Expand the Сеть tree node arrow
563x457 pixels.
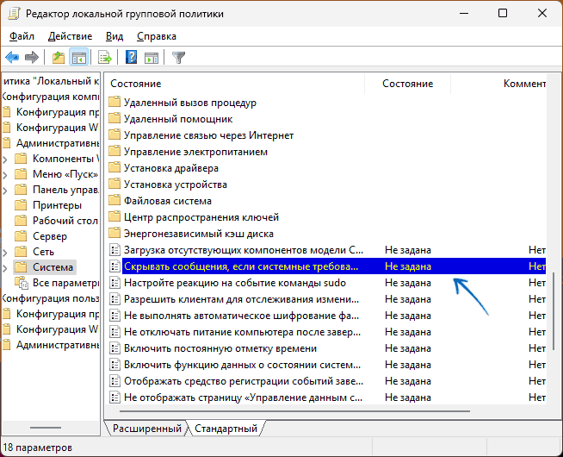[5, 252]
